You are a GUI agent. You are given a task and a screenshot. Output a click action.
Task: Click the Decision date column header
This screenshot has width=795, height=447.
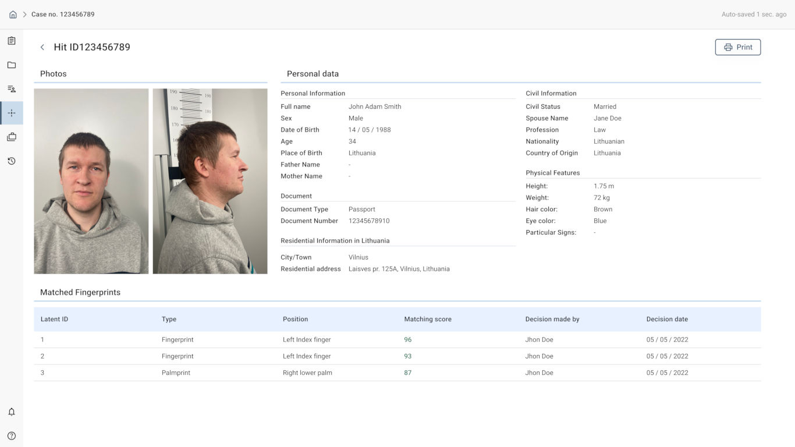[667, 320]
